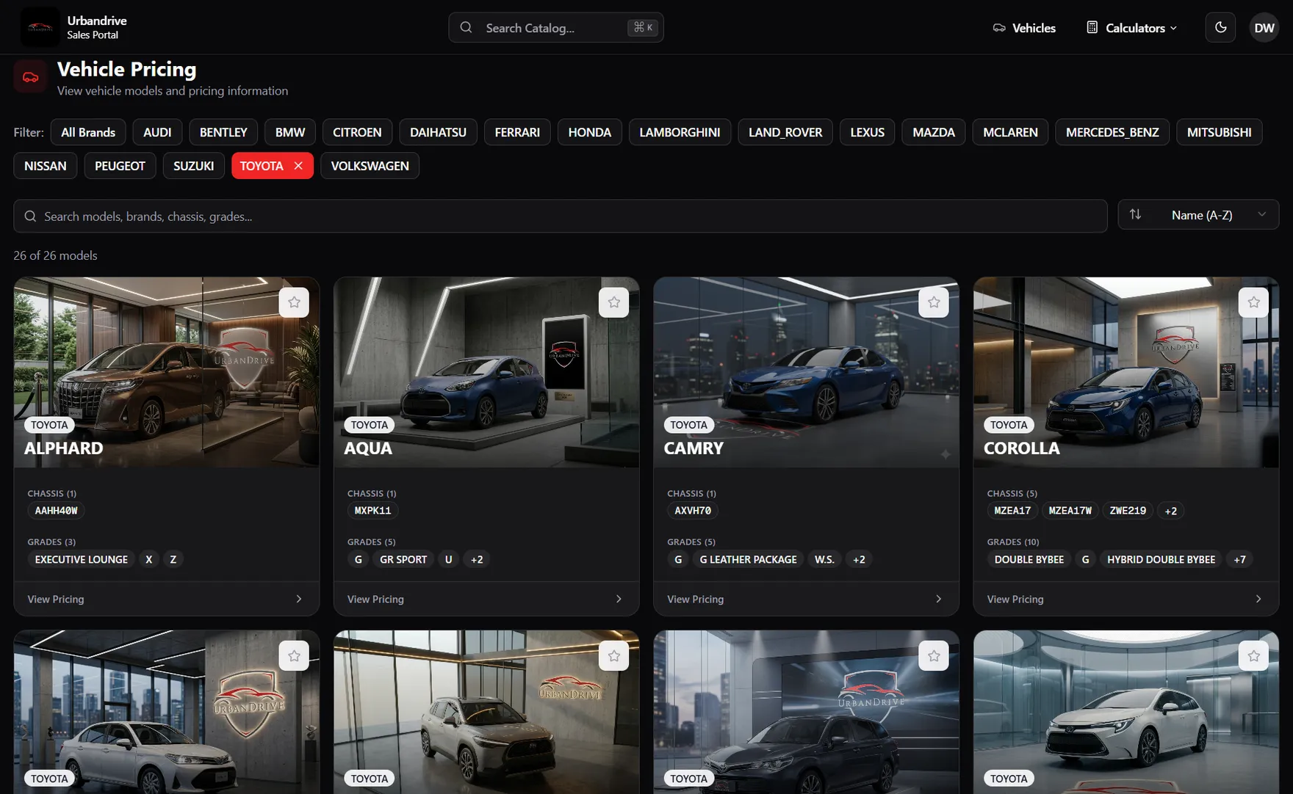Open View Pricing for AQUA
The image size is (1293, 794).
point(486,599)
